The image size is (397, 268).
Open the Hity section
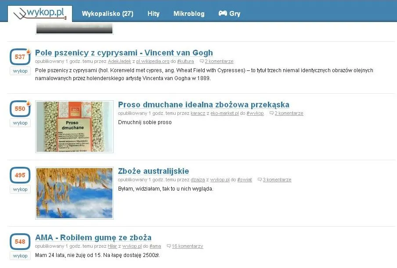point(153,14)
